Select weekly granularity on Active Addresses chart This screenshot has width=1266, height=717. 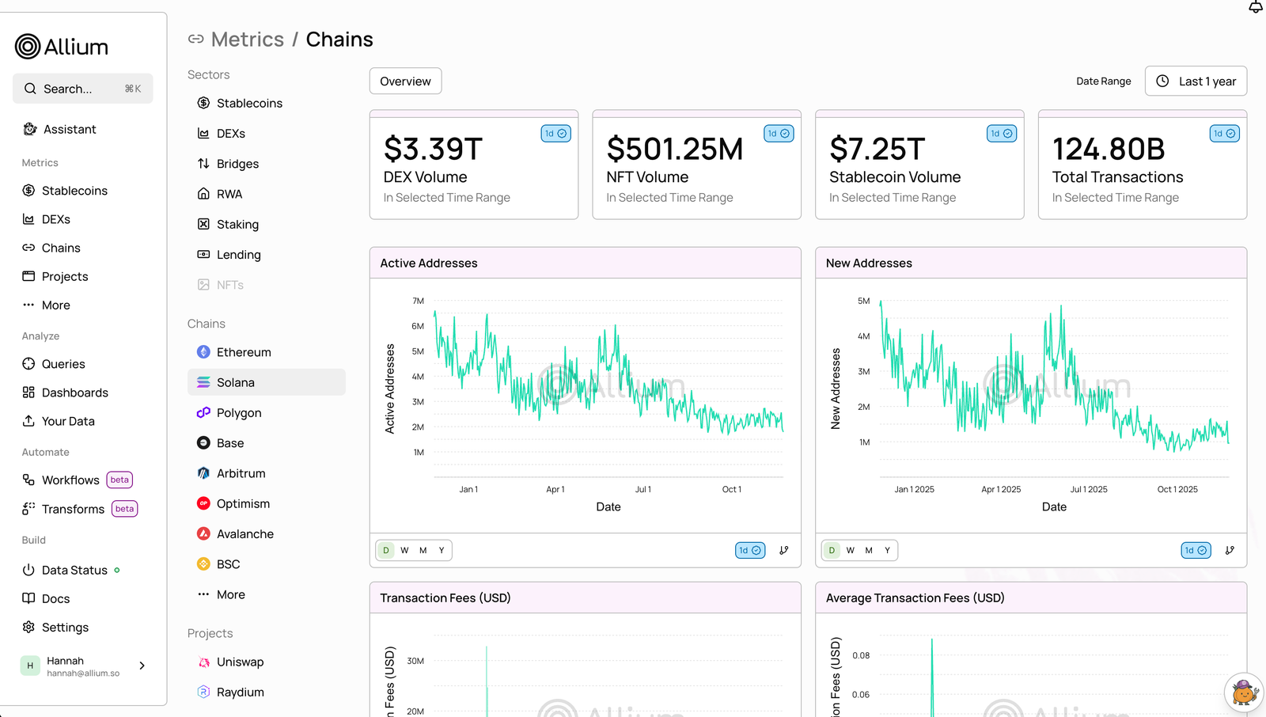tap(404, 550)
